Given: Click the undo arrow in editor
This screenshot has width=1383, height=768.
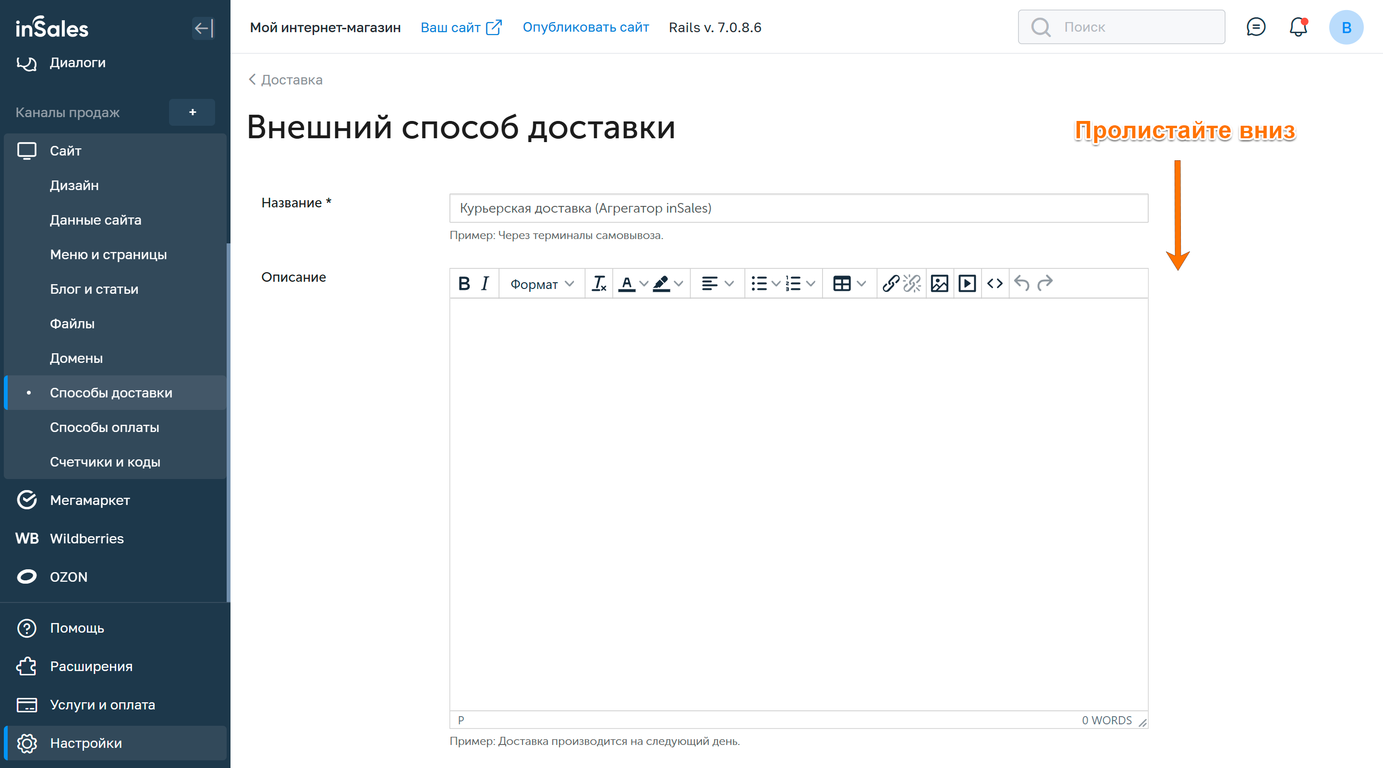Looking at the screenshot, I should 1022,283.
